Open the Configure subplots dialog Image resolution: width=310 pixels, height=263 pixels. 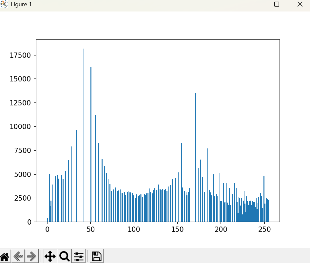(79, 256)
